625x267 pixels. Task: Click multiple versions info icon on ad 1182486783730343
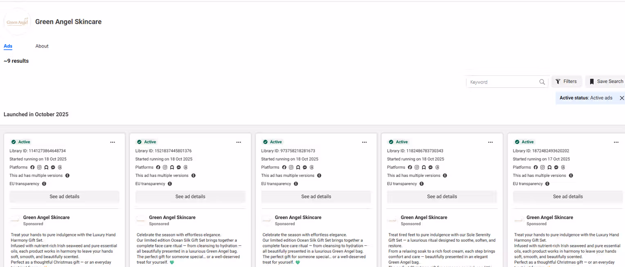coord(445,176)
